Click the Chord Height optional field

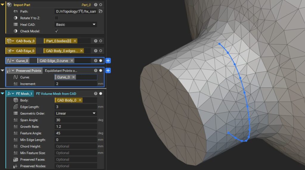(76, 146)
